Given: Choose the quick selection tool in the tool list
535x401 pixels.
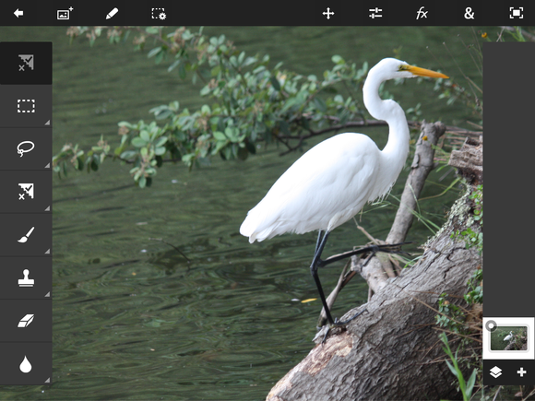Looking at the screenshot, I should coord(26,192).
